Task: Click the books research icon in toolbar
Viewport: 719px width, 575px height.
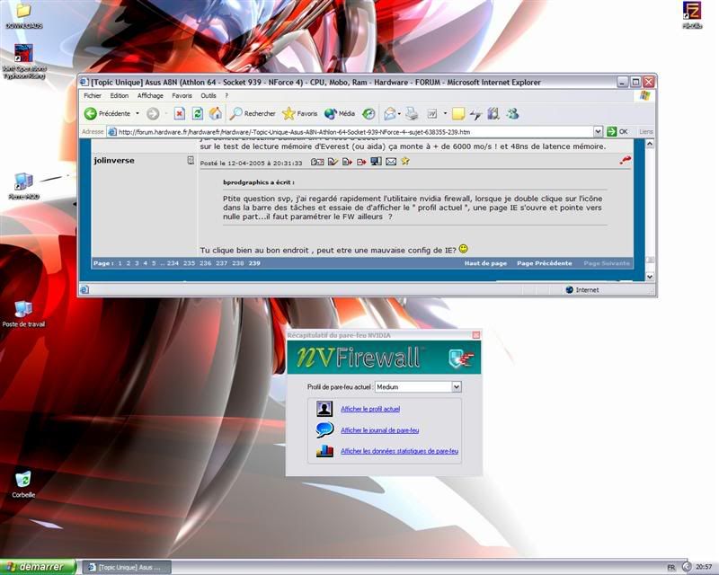Action: 493,113
